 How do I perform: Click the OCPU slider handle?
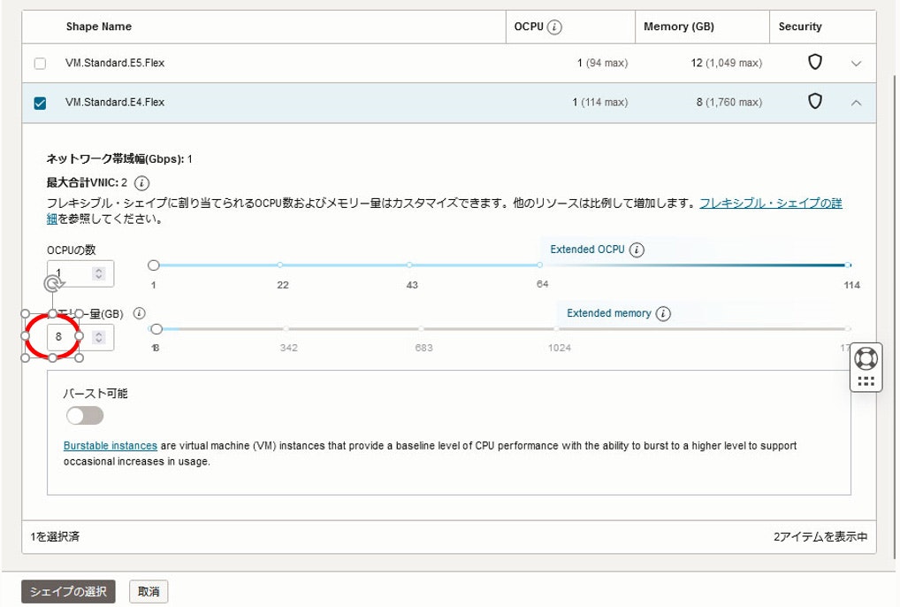(x=153, y=265)
